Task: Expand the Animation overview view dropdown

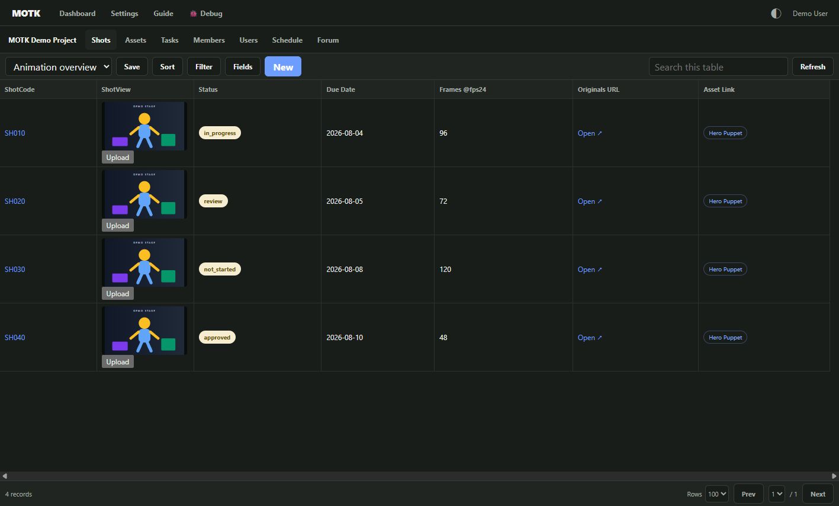Action: click(x=59, y=67)
